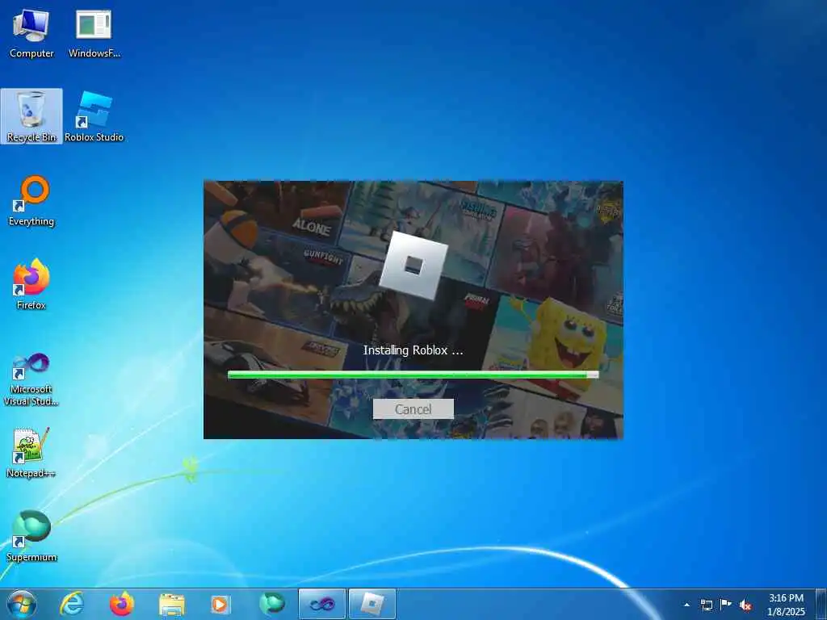
Task: Select the Supermium desktop shortcut
Action: pos(31,536)
